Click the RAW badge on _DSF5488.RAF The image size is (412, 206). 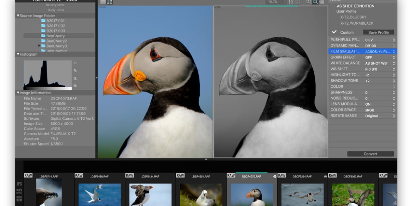coord(79,175)
